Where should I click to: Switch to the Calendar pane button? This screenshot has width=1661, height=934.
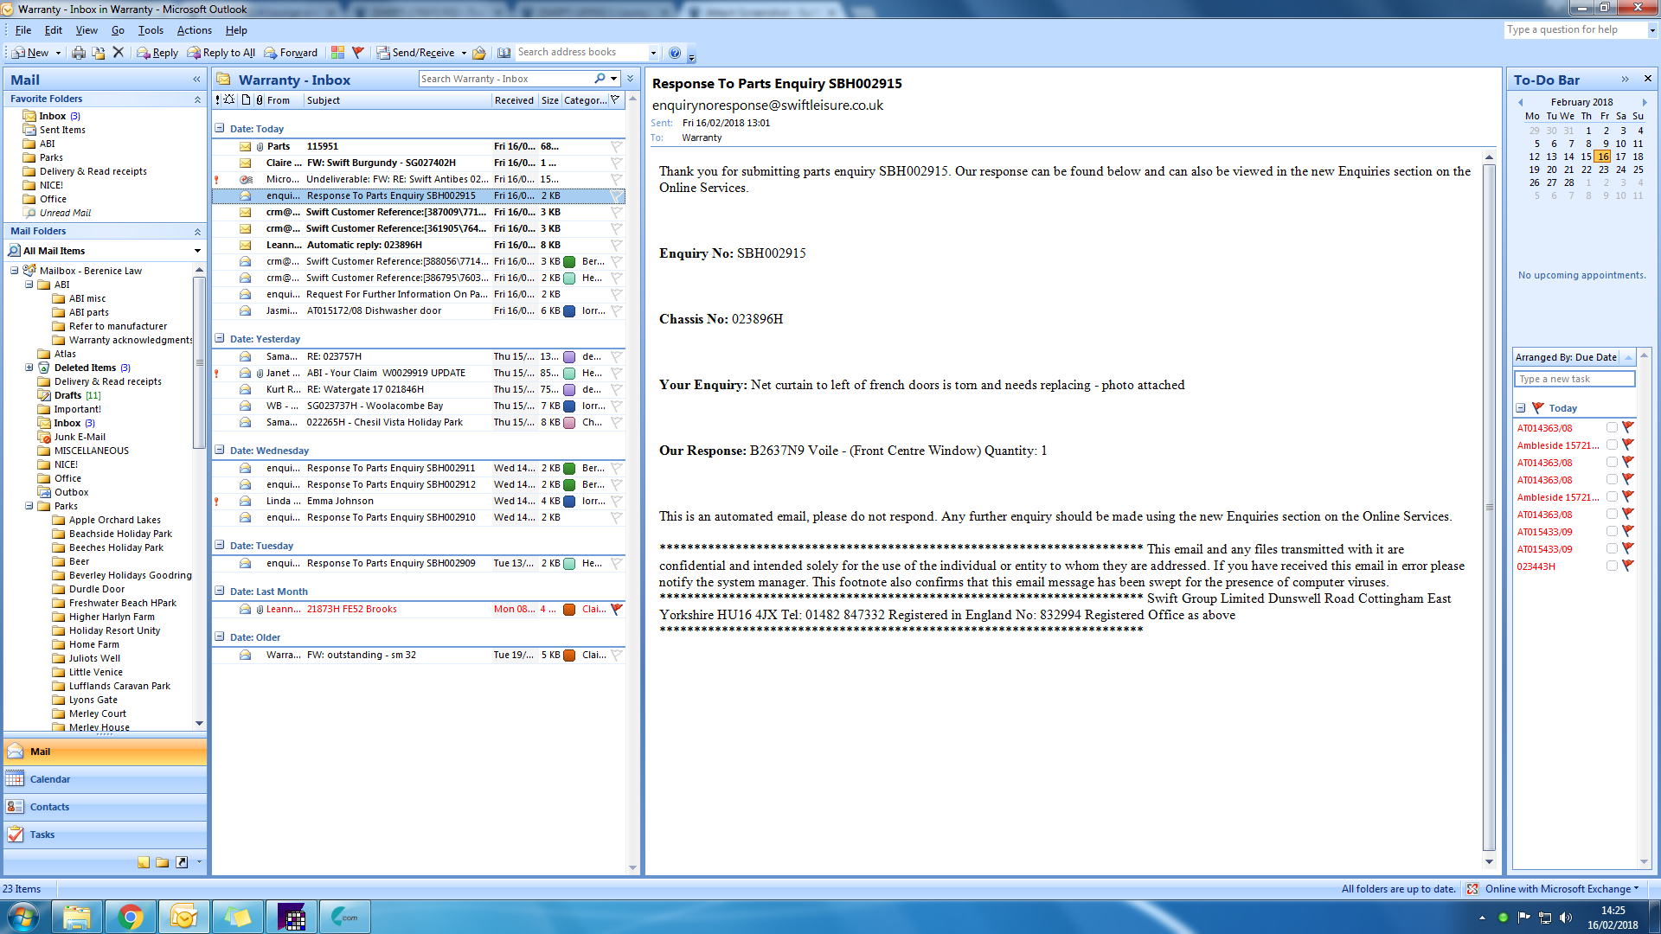50,779
